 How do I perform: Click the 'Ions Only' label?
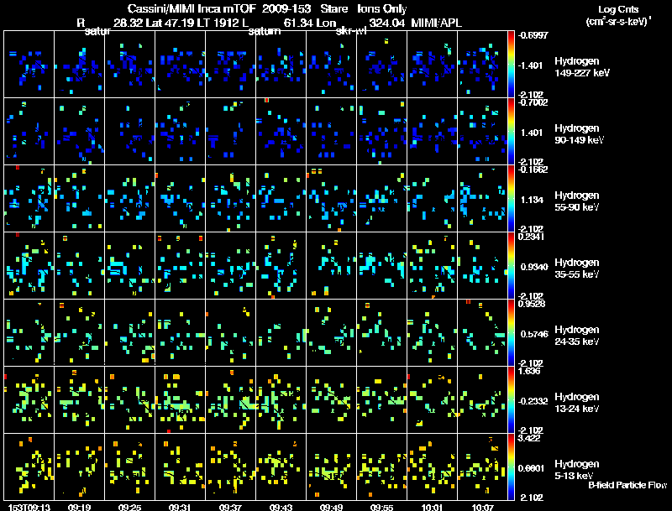(x=381, y=9)
